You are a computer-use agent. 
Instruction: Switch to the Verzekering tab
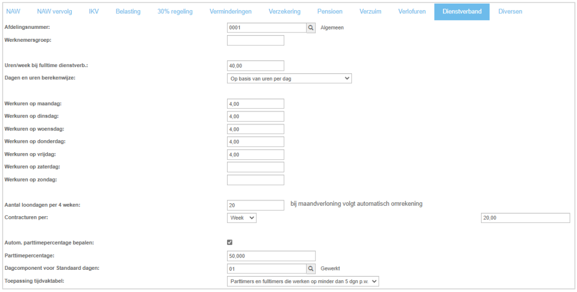click(x=284, y=11)
